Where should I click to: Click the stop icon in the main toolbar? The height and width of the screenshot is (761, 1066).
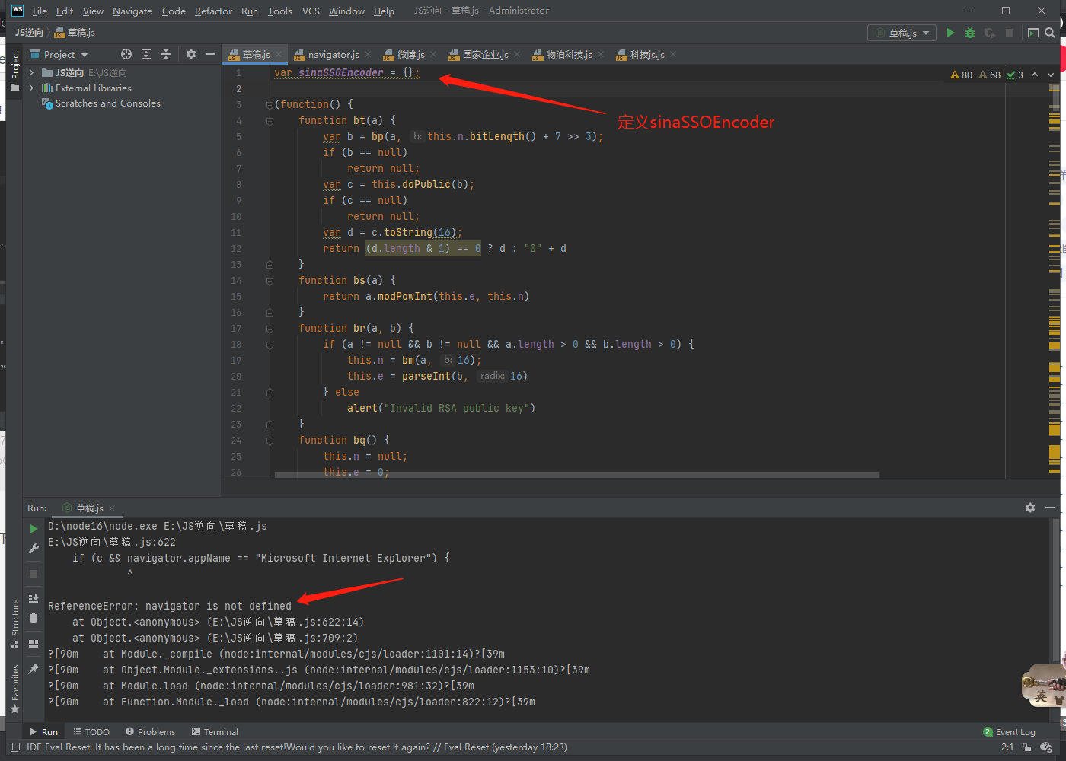pyautogui.click(x=1010, y=33)
